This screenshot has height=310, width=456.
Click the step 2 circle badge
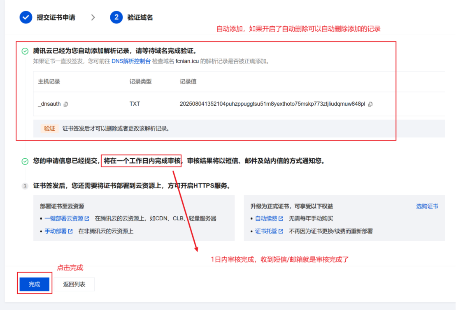pos(116,17)
